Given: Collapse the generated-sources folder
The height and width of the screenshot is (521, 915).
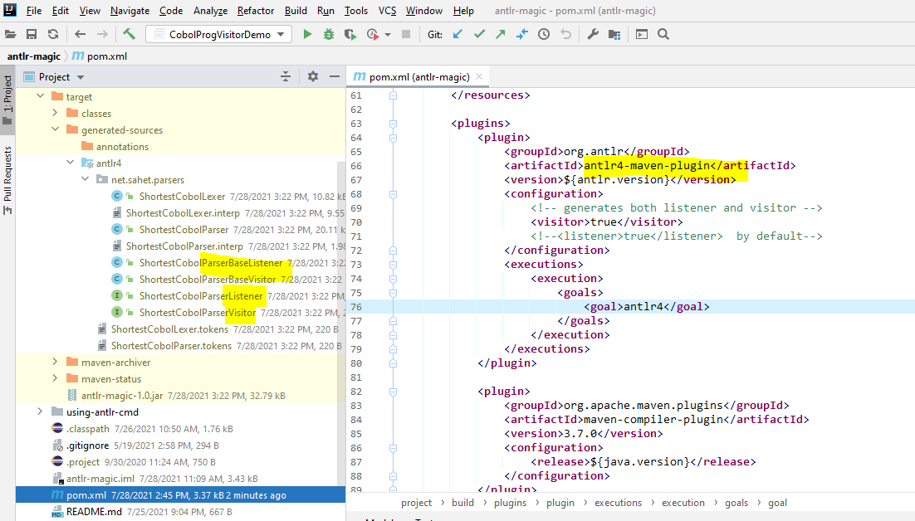Looking at the screenshot, I should (x=54, y=129).
